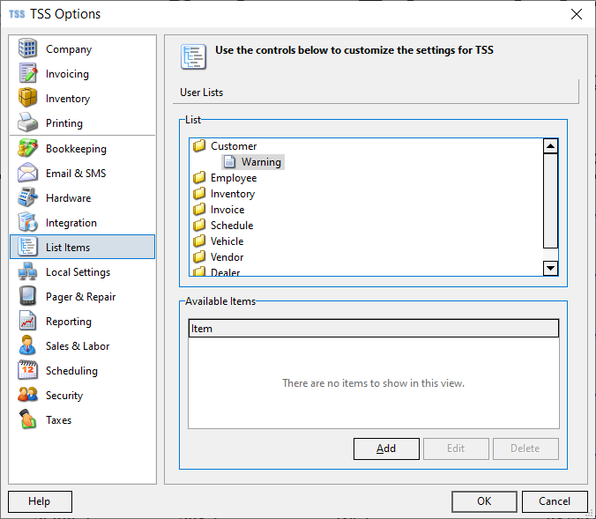Screen dimensions: 596x519
Task: Select Email & SMS settings
Action: (x=76, y=174)
